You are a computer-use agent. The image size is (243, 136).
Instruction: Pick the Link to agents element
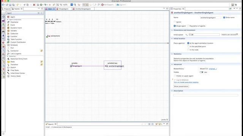16,54
